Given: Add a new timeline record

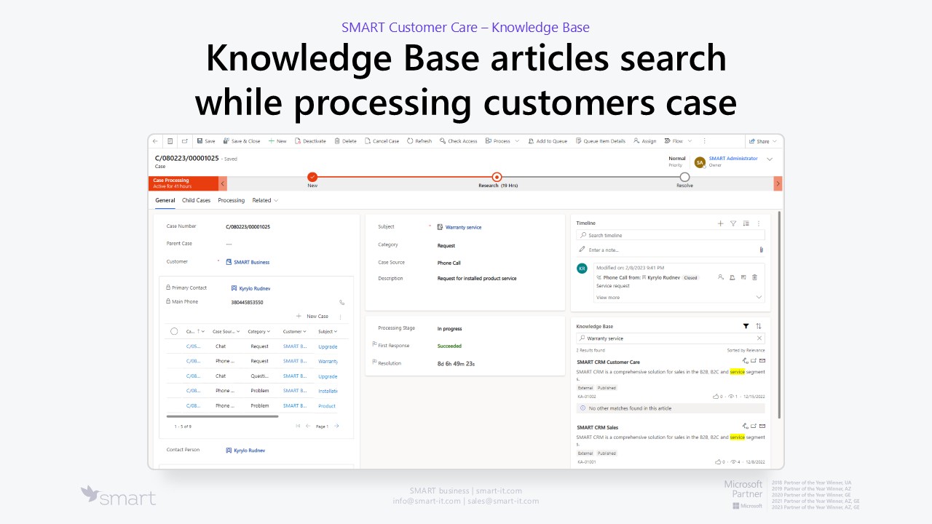Looking at the screenshot, I should tap(721, 223).
